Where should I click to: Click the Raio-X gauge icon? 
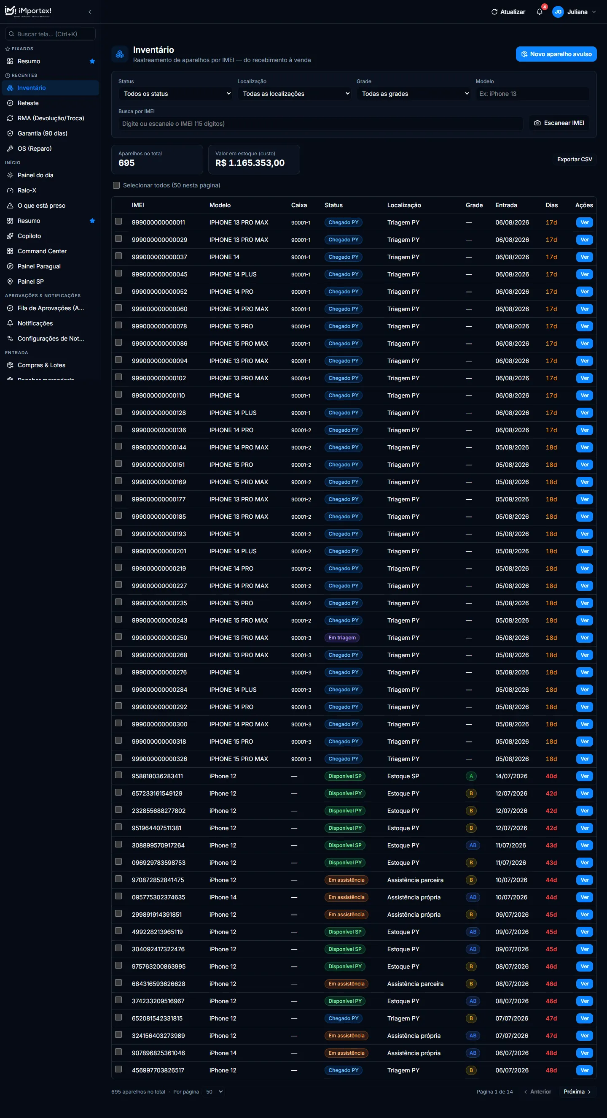[x=10, y=190]
